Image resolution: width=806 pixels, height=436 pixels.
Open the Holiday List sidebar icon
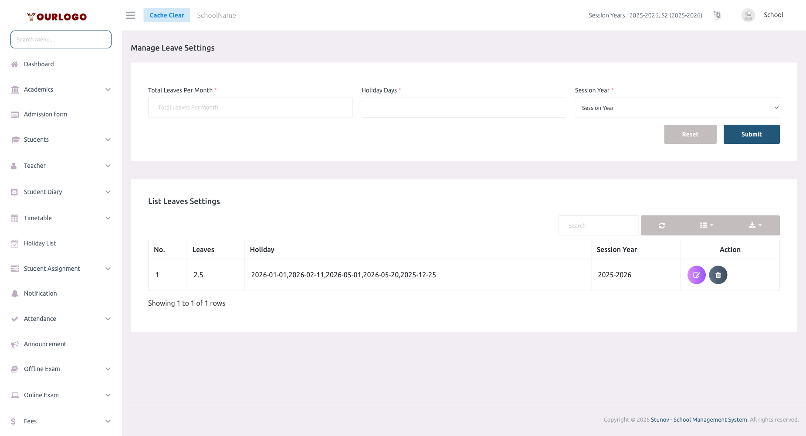pyautogui.click(x=14, y=243)
